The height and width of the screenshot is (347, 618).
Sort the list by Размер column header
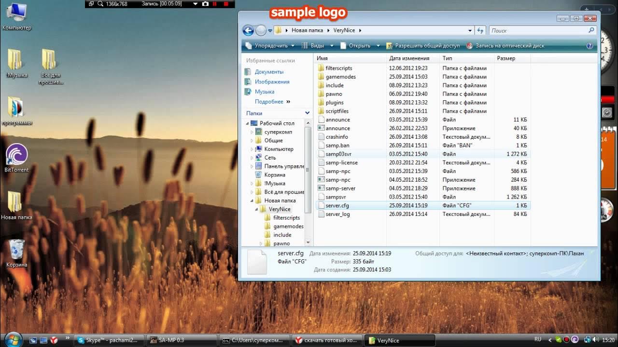[x=512, y=58]
